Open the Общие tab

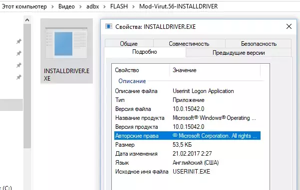(x=129, y=44)
